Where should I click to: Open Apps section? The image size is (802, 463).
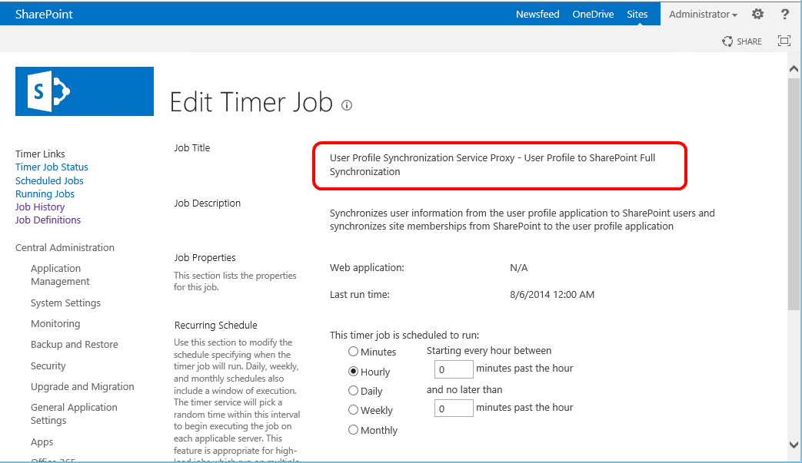tap(42, 442)
